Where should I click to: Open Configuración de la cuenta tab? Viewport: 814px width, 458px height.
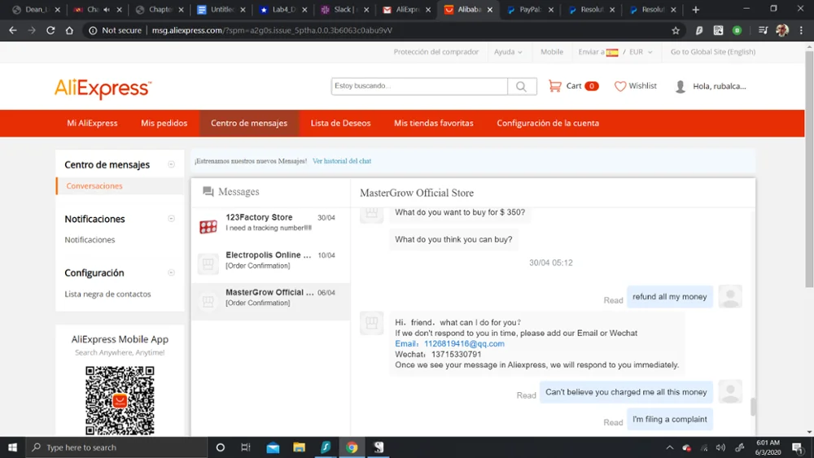[548, 123]
